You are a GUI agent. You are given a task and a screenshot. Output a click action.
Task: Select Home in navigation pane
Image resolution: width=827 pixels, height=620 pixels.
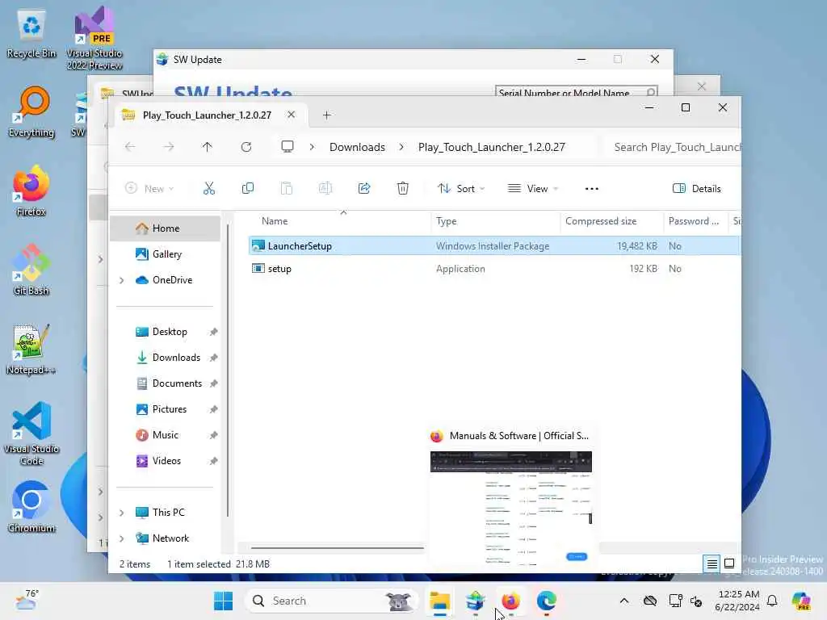[165, 228]
